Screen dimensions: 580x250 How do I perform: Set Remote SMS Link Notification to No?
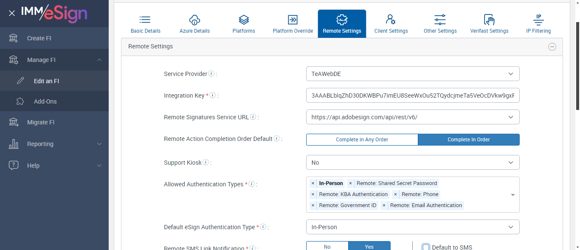(x=327, y=246)
